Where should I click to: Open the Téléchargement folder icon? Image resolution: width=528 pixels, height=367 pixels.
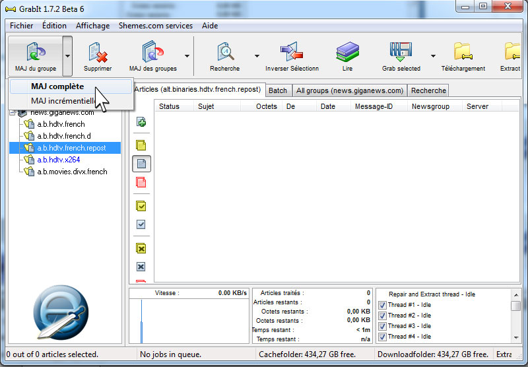click(x=463, y=51)
